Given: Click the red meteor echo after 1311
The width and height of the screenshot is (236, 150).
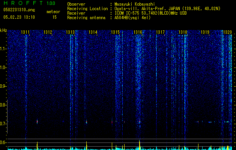Looking at the screenshot, I should (x=37, y=121).
